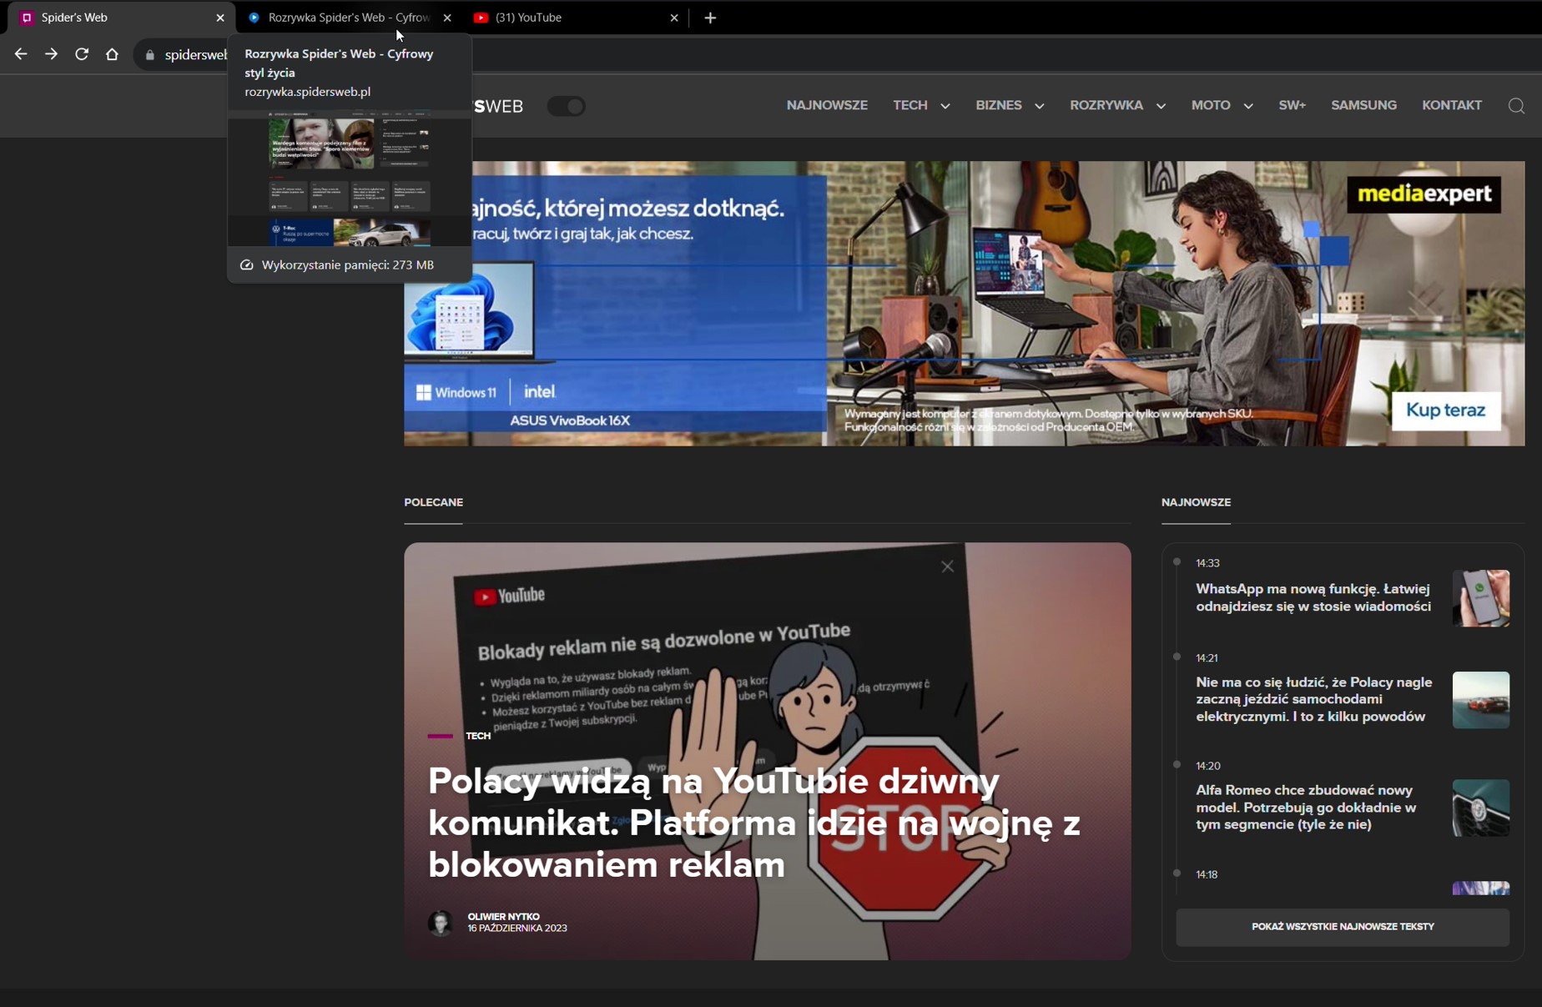Viewport: 1542px width, 1007px height.
Task: Go back using the browser back arrow
Action: 21,54
